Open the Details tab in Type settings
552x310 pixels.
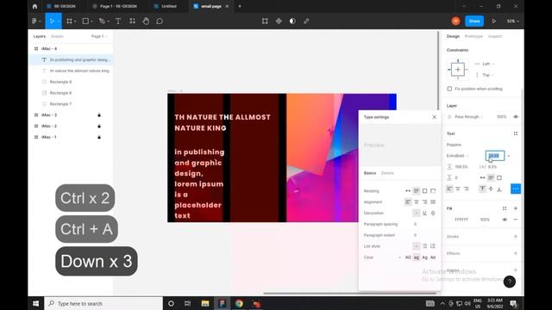pyautogui.click(x=387, y=173)
